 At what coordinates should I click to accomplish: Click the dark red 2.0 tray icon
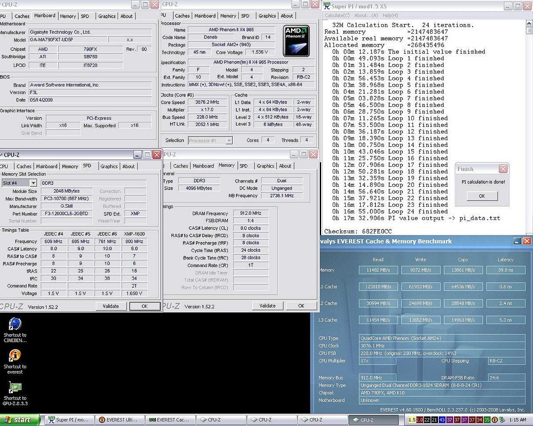pos(419,420)
